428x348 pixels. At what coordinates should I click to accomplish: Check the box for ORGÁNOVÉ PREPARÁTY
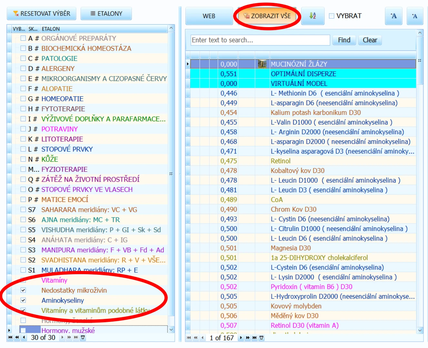23,38
